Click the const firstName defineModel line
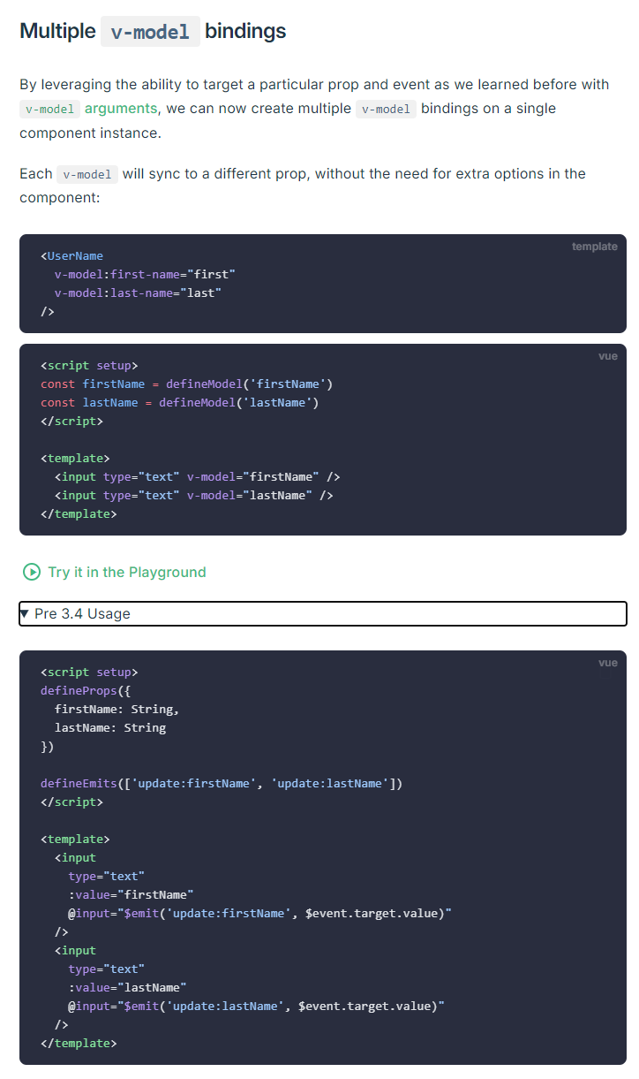This screenshot has height=1079, width=639. pyautogui.click(x=186, y=384)
